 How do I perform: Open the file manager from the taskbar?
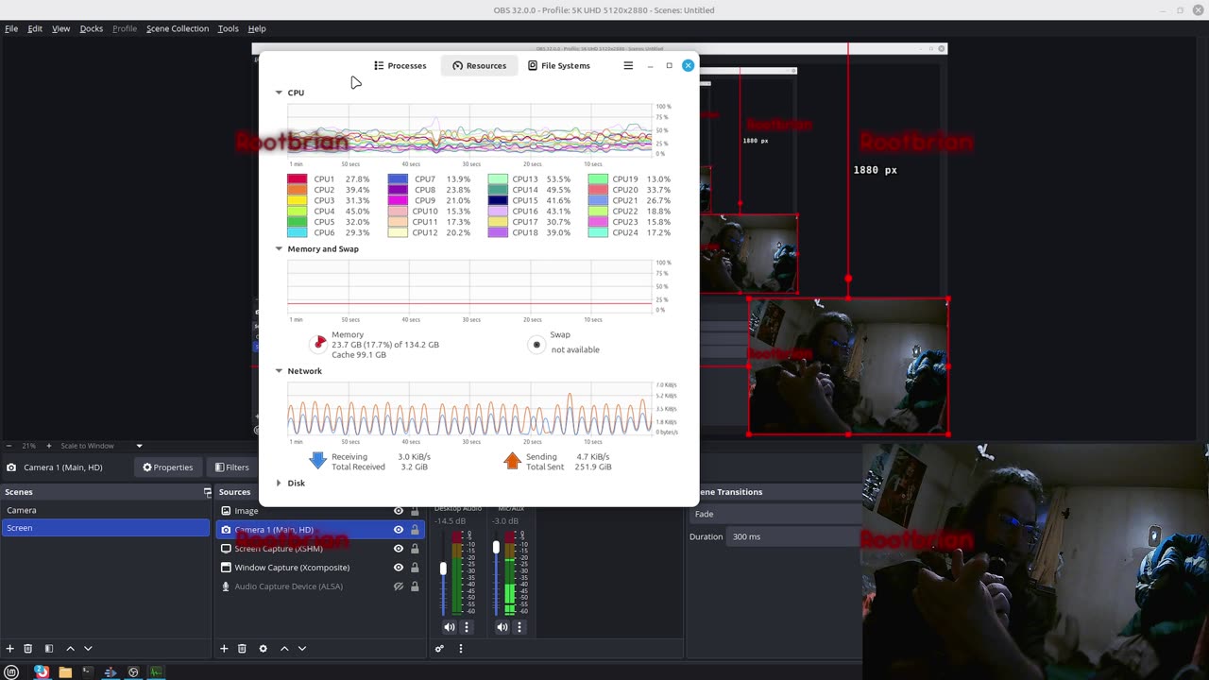pos(65,672)
